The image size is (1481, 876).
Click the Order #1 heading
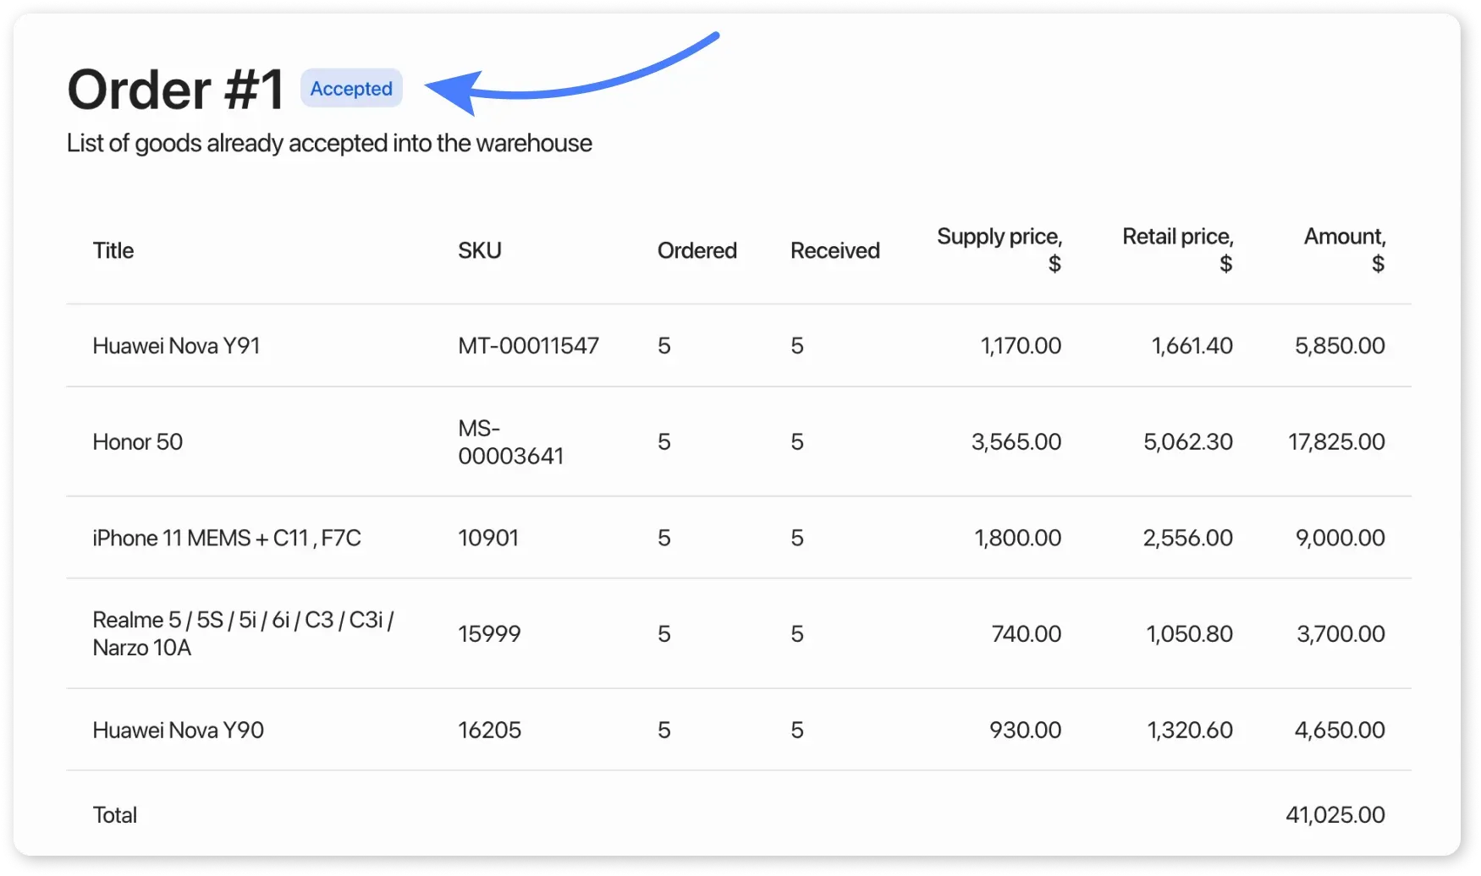click(x=175, y=90)
